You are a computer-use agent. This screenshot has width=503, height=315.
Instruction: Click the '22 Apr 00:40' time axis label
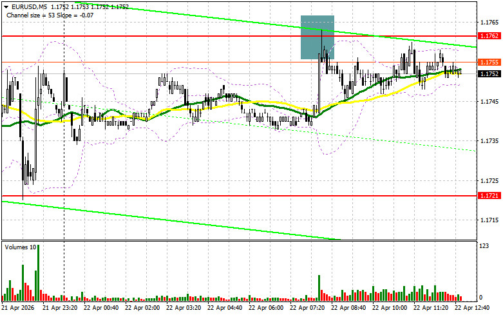101,308
